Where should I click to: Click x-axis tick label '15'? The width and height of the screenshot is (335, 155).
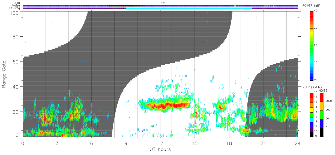(195, 143)
